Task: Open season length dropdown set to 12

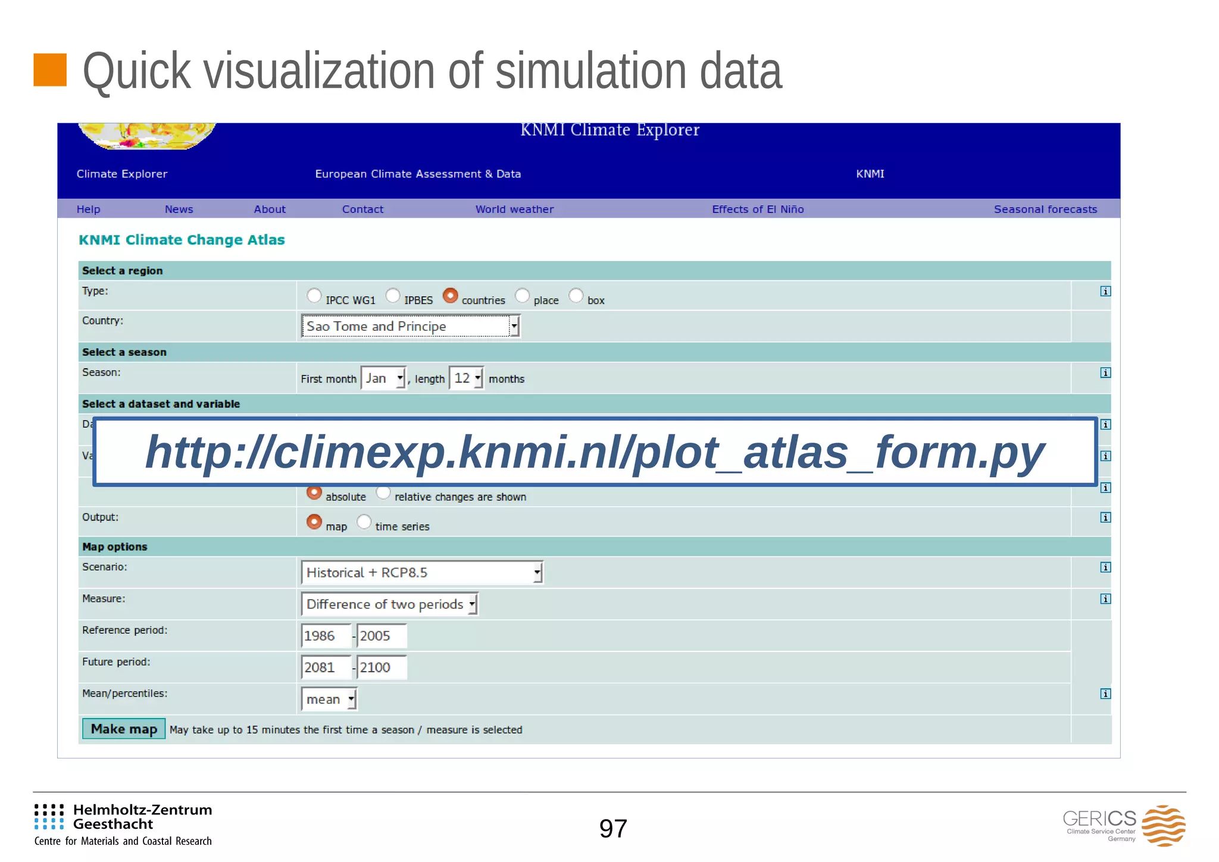Action: coord(467,378)
